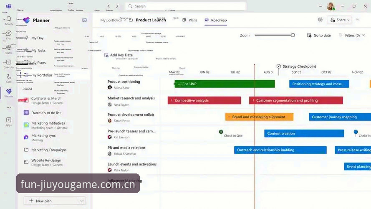This screenshot has height=209, width=371.
Task: Open Customer segmentation and profiling bar
Action: [x=296, y=100]
